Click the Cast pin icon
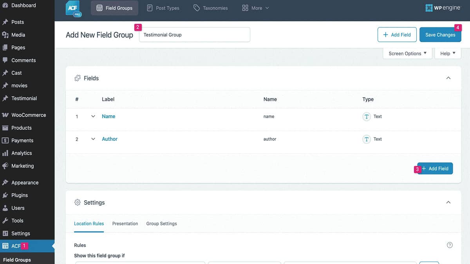This screenshot has width=470, height=264. (x=5, y=73)
